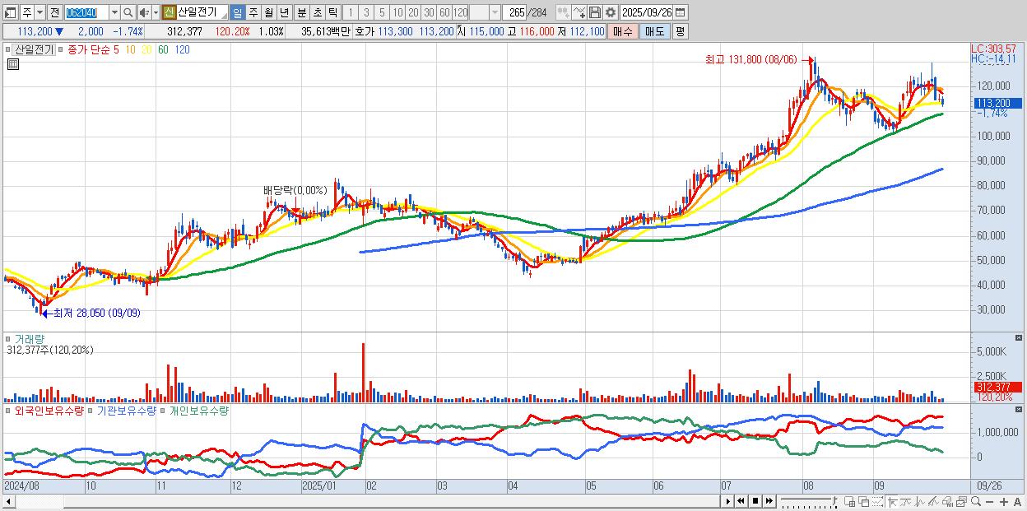
Task: Open the stock search magnifier icon
Action: (x=128, y=12)
